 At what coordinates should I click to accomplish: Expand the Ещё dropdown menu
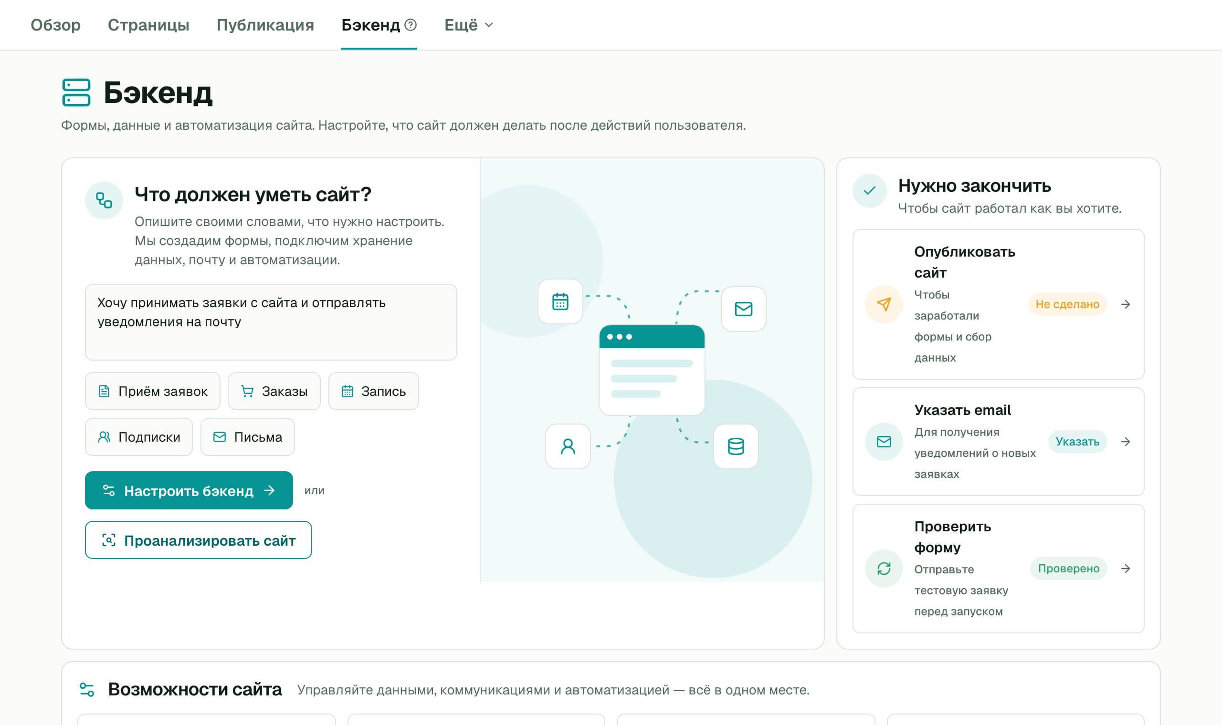click(x=469, y=25)
